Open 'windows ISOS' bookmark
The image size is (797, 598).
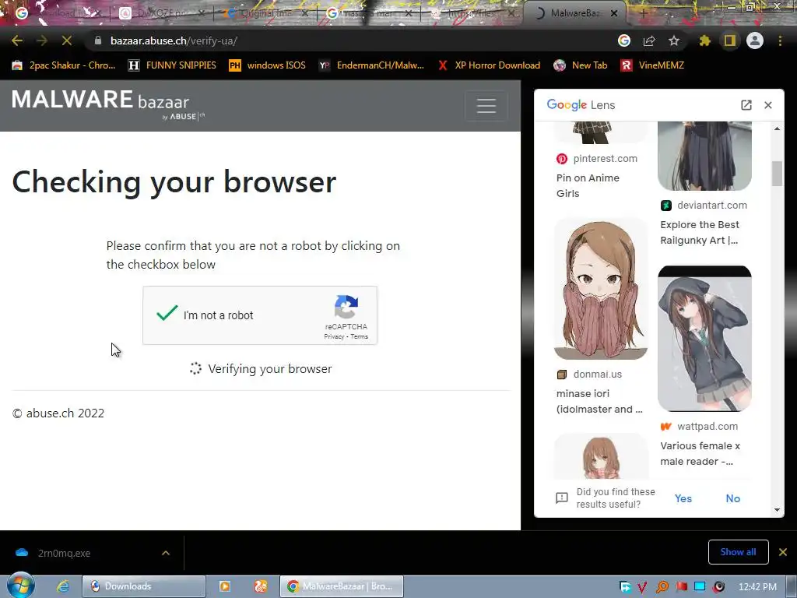(268, 65)
